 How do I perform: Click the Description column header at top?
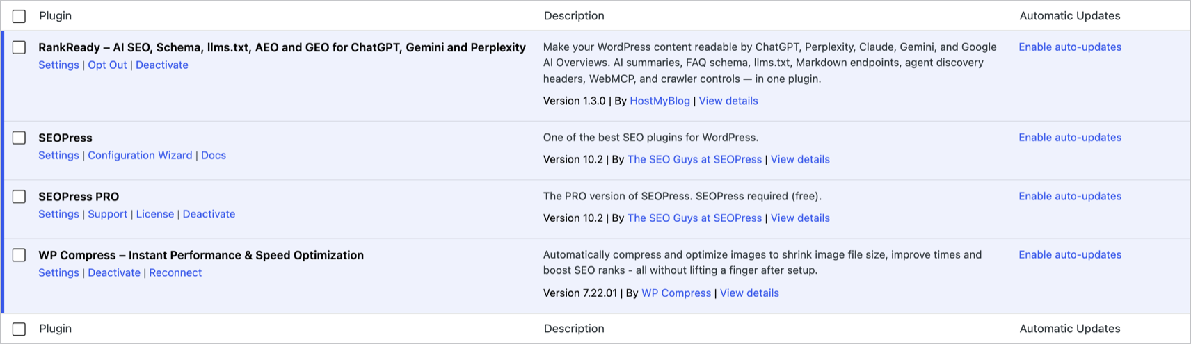point(574,16)
